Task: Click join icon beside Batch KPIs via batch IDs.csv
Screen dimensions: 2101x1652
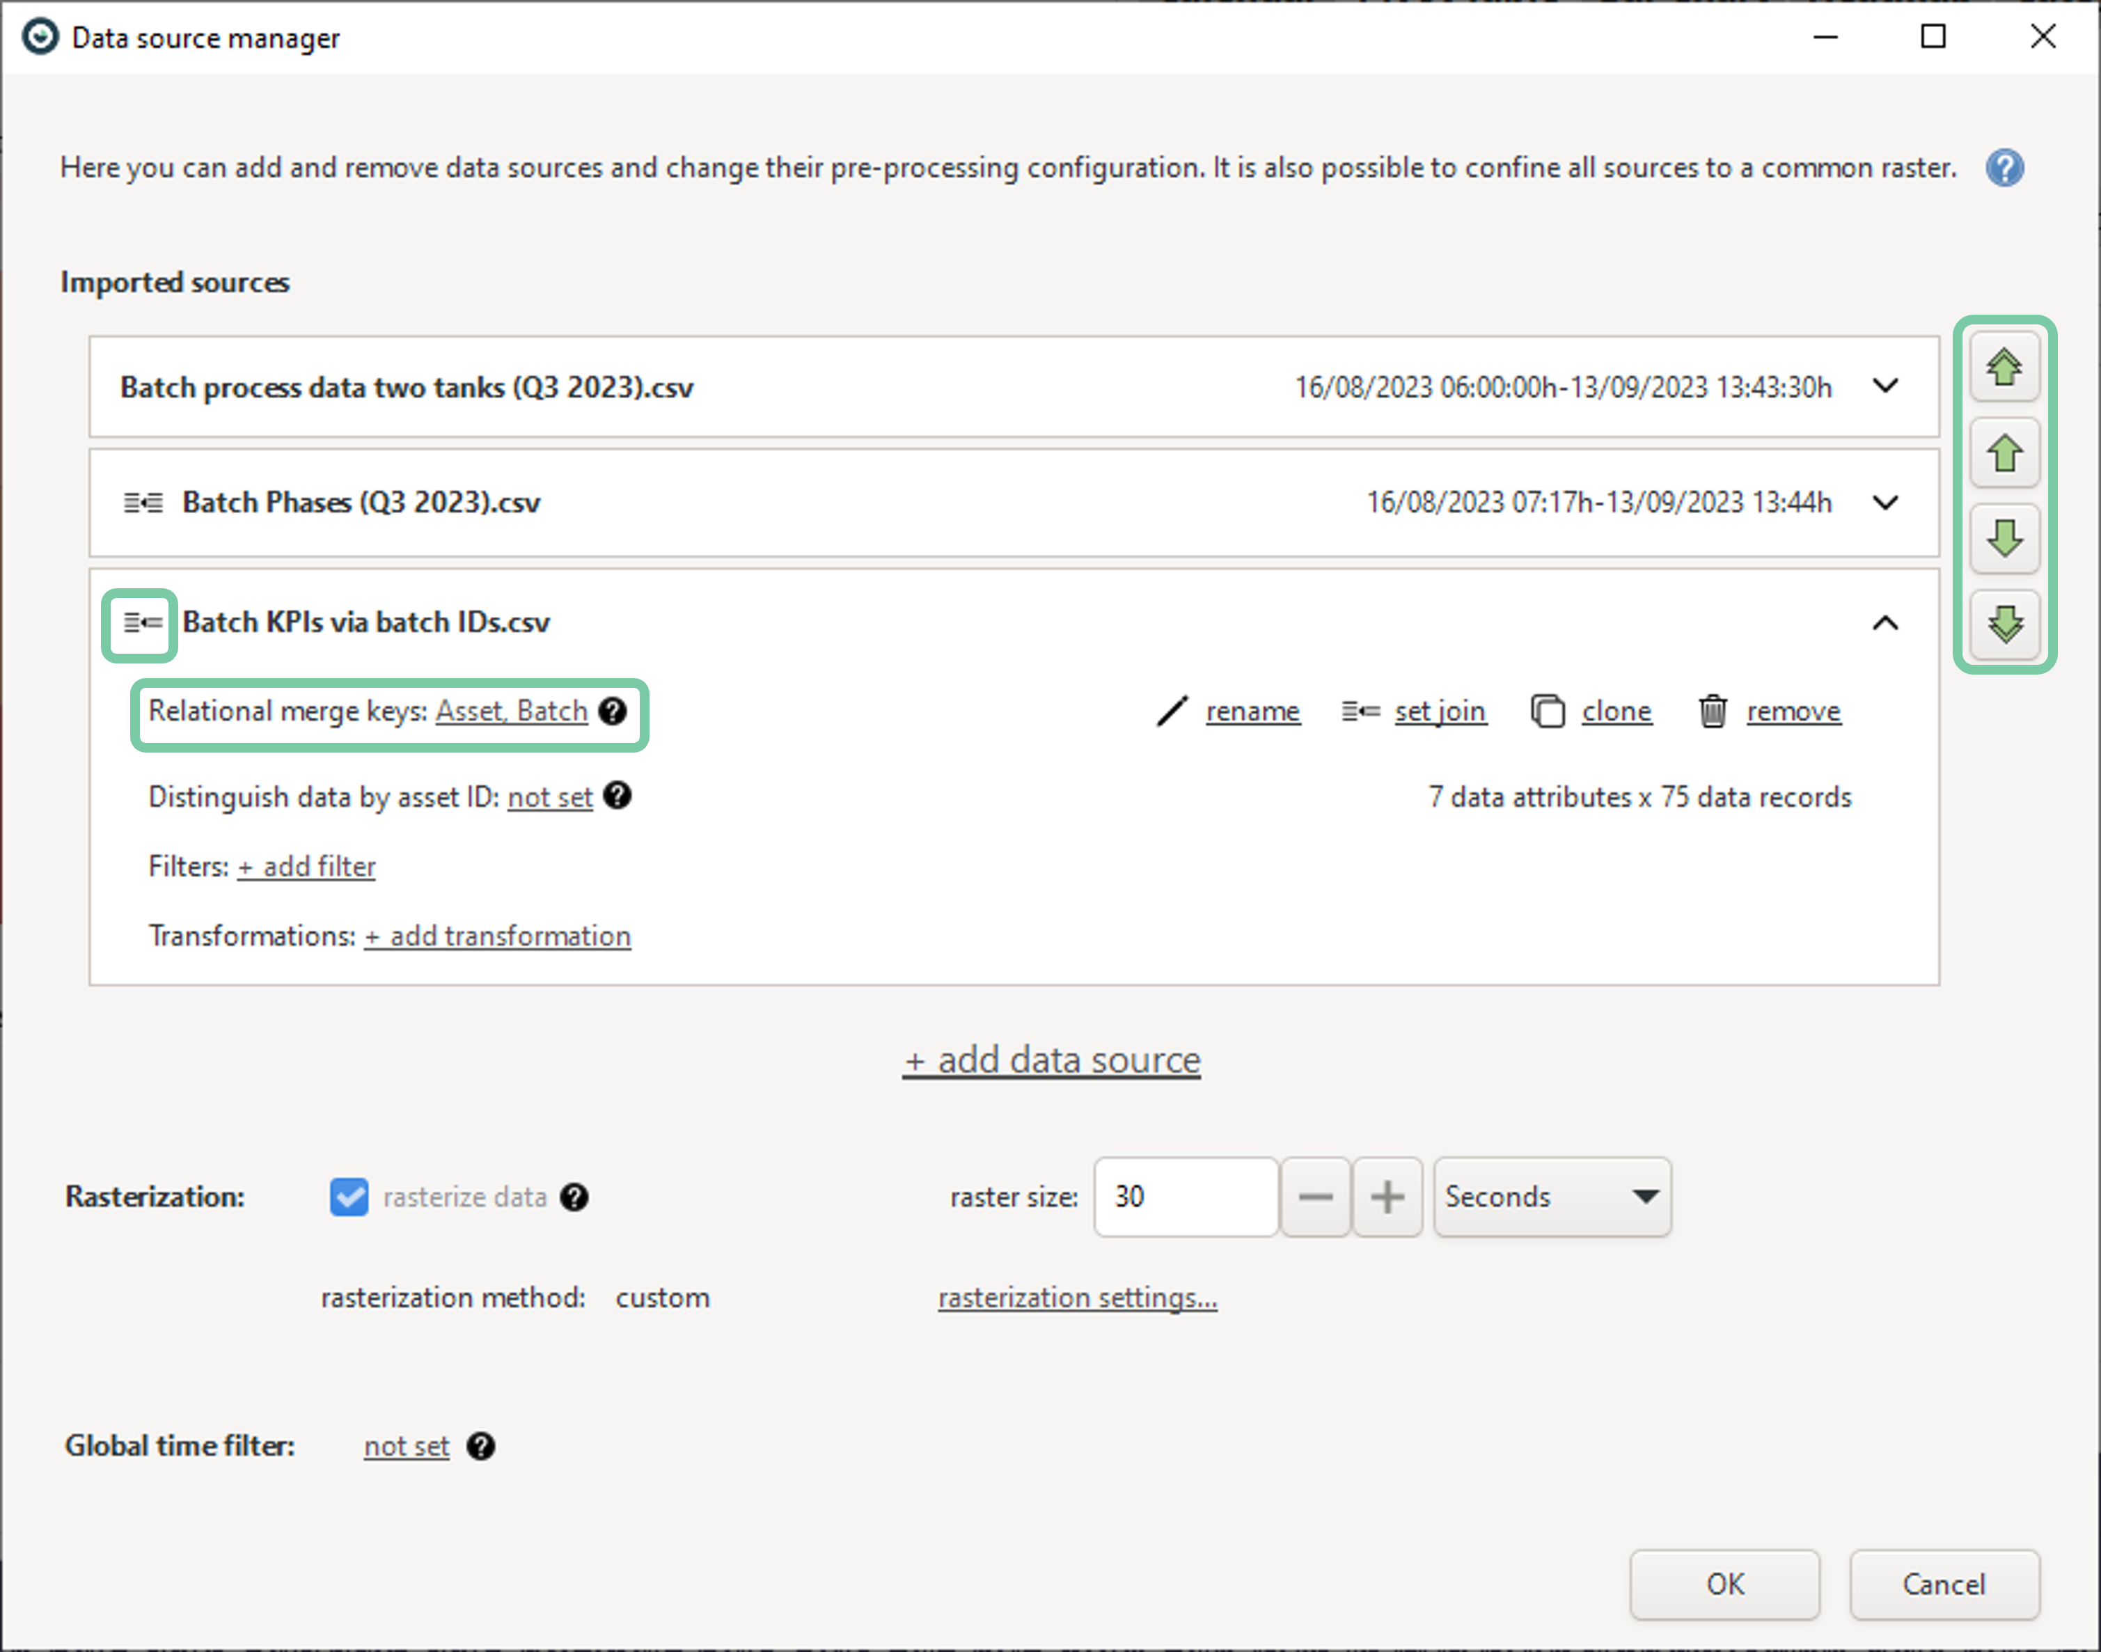Action: pyautogui.click(x=143, y=623)
